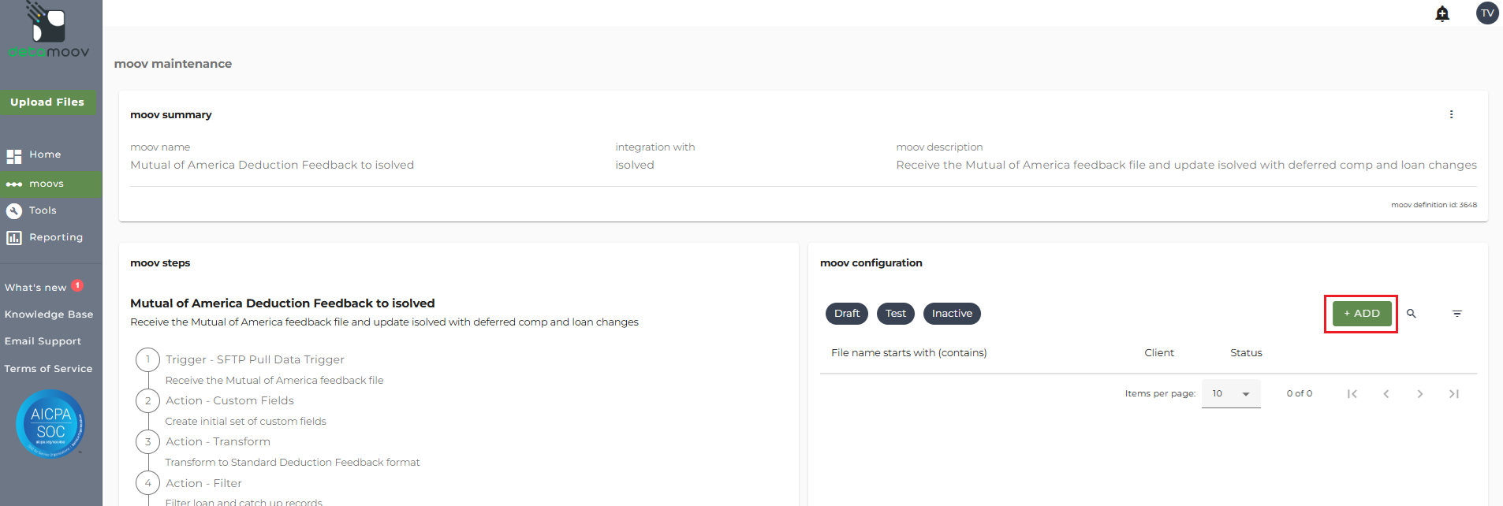The width and height of the screenshot is (1503, 506).
Task: Click the 'moov maintenance' page title
Action: pos(173,64)
